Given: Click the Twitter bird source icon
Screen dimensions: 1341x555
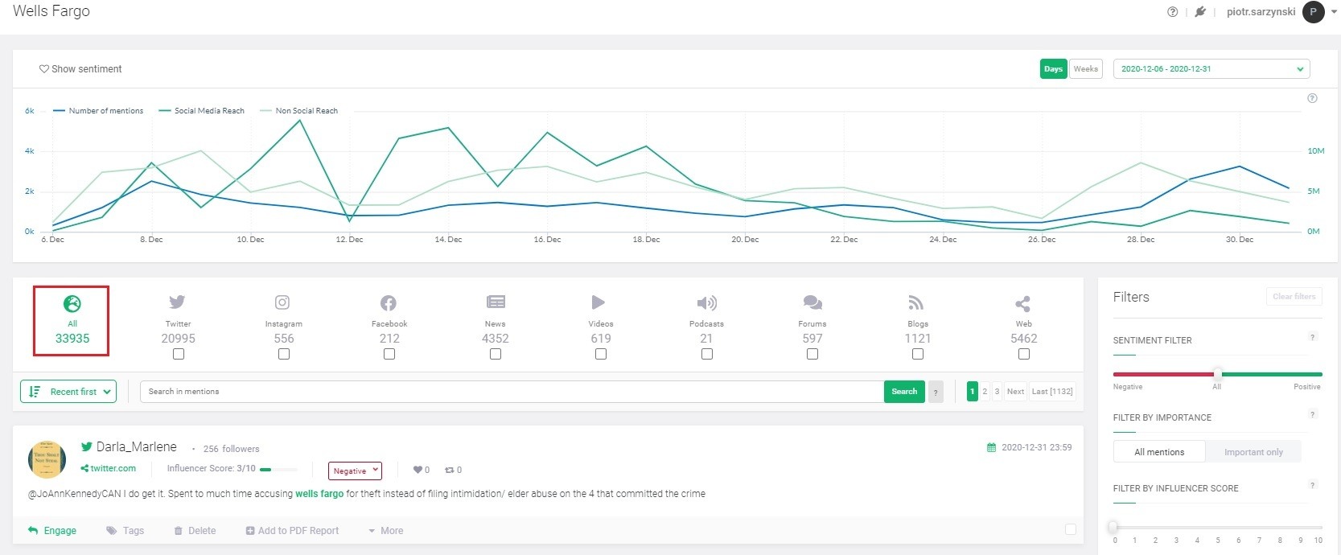Looking at the screenshot, I should (x=178, y=302).
